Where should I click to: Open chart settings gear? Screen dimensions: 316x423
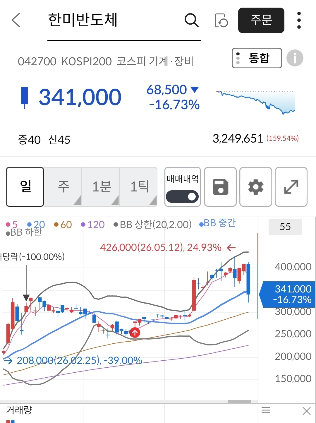[256, 187]
